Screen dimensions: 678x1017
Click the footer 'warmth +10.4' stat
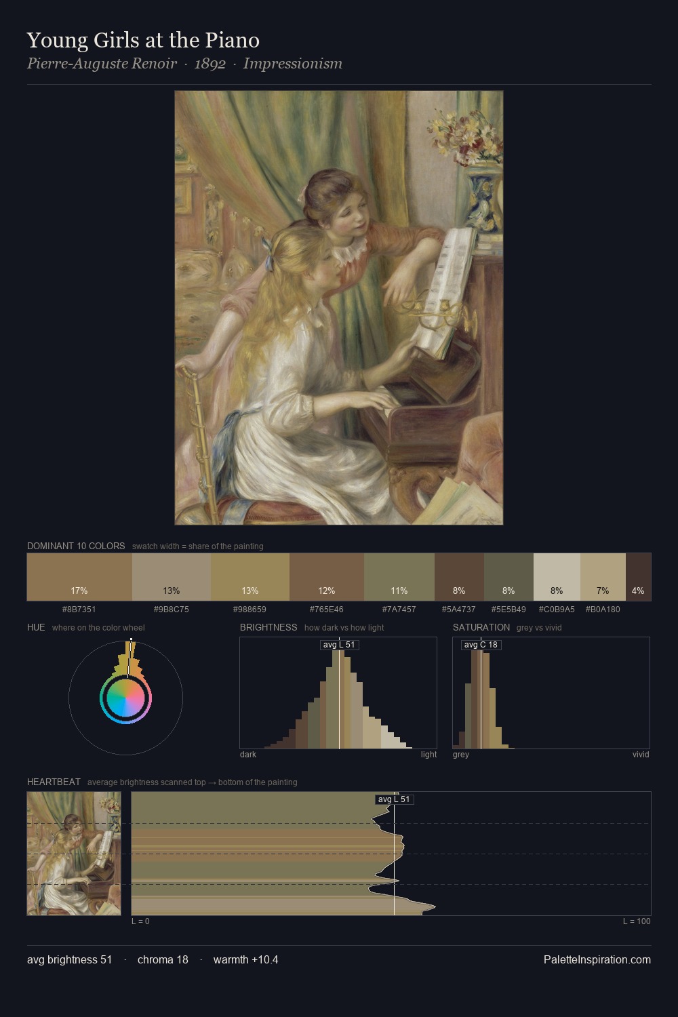tap(246, 959)
